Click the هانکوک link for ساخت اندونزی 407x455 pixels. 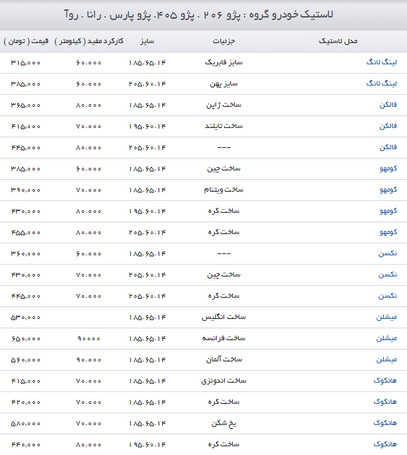pyautogui.click(x=385, y=381)
